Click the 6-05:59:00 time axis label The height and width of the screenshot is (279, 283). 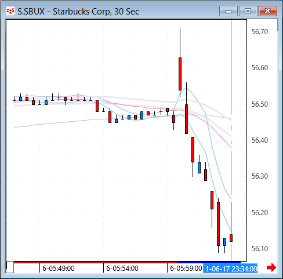(186, 269)
